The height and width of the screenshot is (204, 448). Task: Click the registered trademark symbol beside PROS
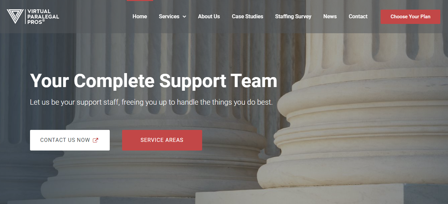pos(43,21)
